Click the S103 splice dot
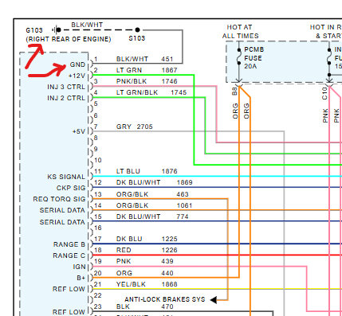Image resolution: width=342 pixels, height=316 pixels. click(137, 29)
